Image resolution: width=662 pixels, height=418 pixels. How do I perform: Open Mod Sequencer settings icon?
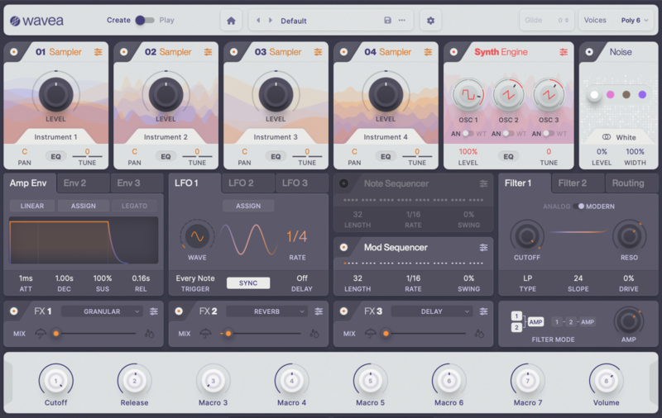tap(483, 247)
